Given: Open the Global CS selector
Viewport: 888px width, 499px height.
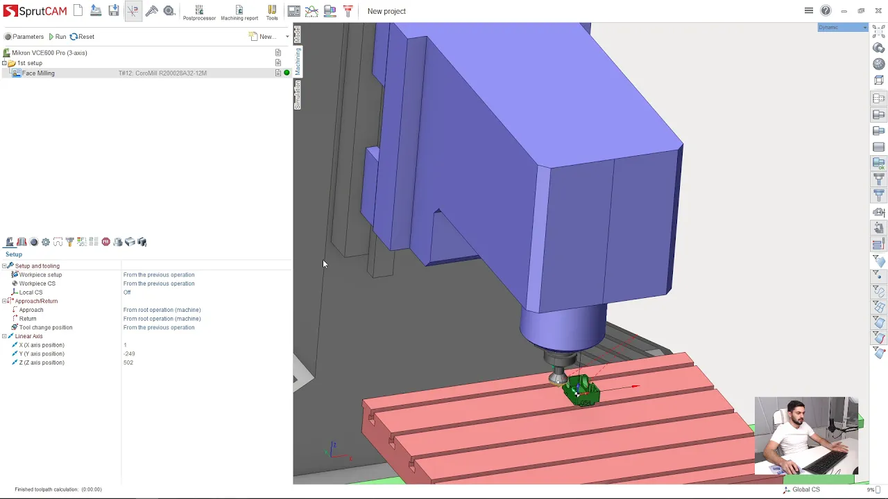Looking at the screenshot, I should [801, 489].
